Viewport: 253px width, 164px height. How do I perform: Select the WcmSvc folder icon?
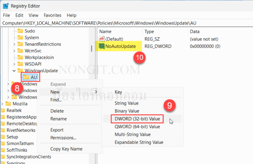(x=20, y=51)
